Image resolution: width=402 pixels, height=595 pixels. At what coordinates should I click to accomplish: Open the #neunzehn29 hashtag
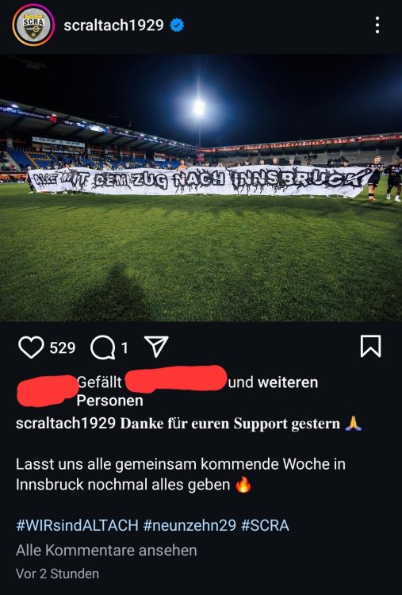190,525
